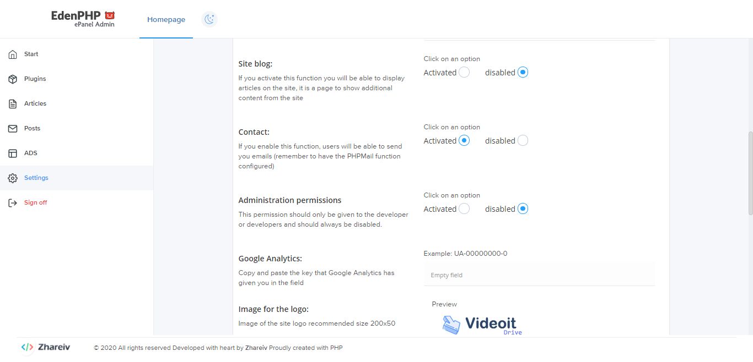
Task: Select Activated for Administration permissions
Action: coord(464,209)
